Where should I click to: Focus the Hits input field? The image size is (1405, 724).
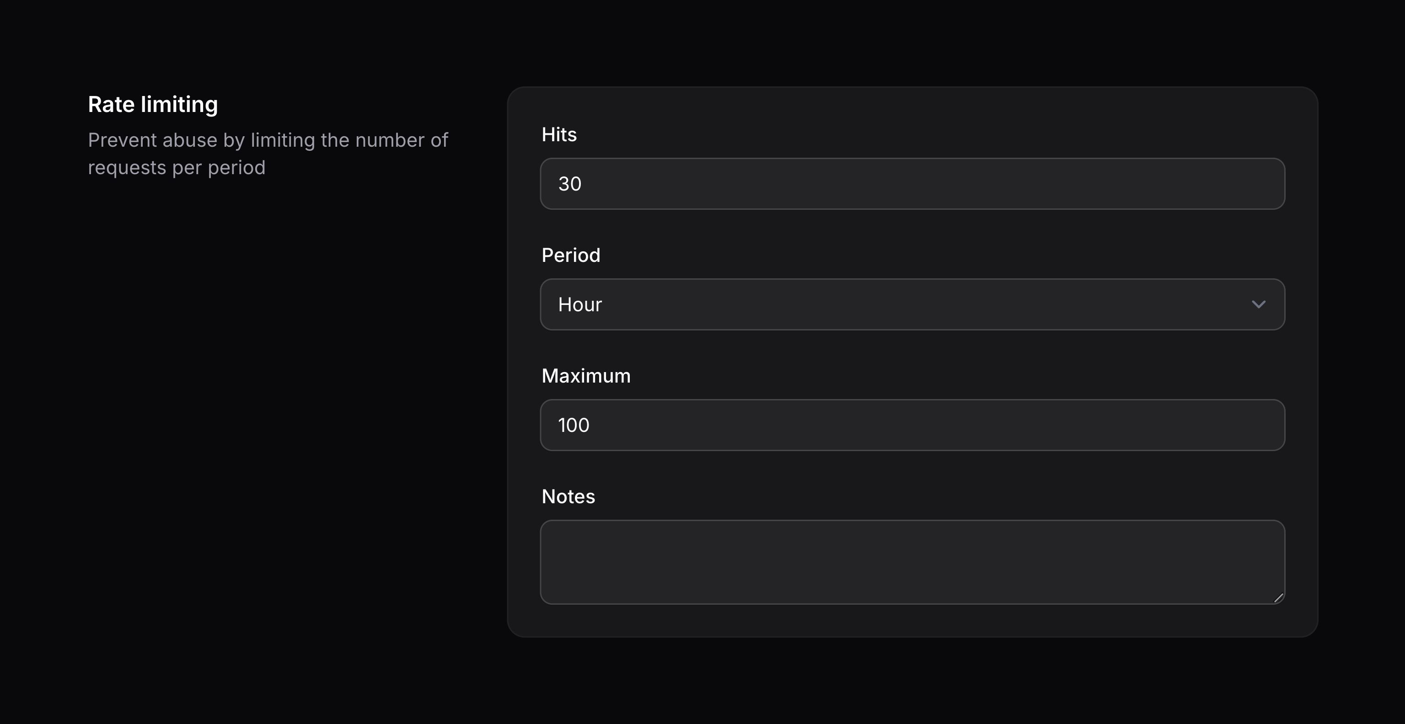coord(912,184)
